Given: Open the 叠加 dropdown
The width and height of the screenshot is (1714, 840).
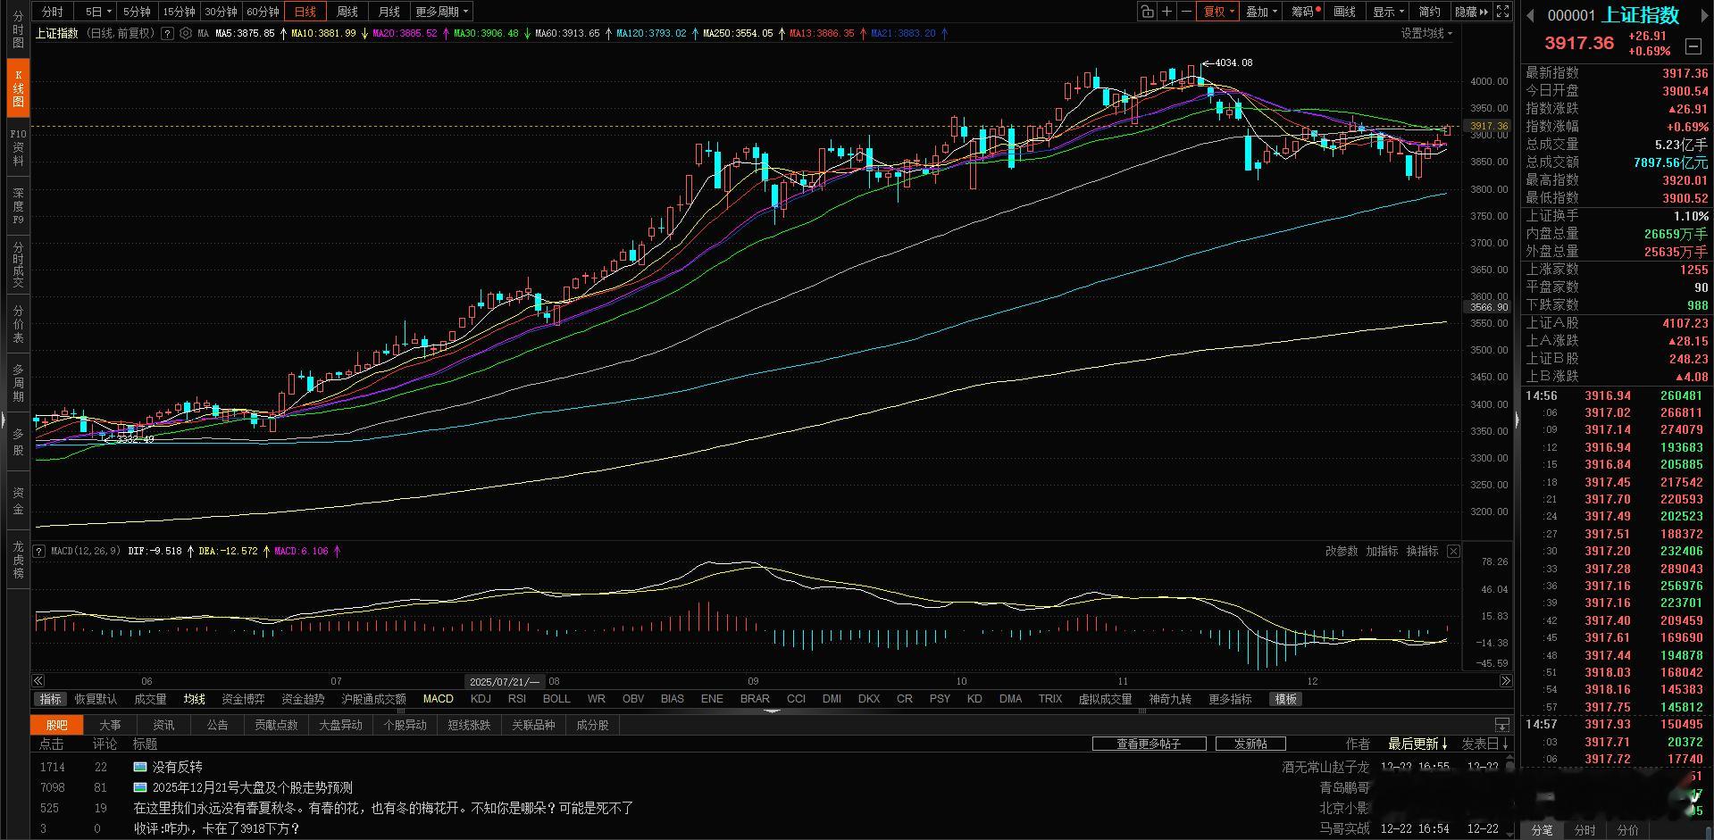Looking at the screenshot, I should [x=1261, y=12].
